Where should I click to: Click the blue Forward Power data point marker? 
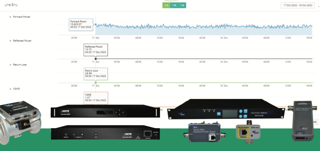click(96, 24)
